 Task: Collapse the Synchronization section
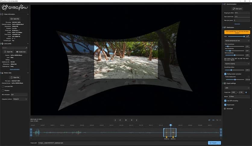point(250,4)
